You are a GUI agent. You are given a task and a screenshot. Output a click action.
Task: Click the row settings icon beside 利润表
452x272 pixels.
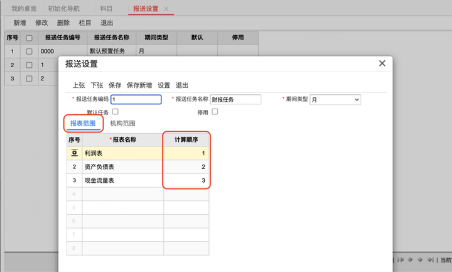tap(74, 153)
